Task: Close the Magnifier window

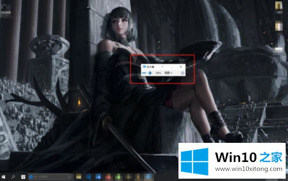Action: (181, 67)
